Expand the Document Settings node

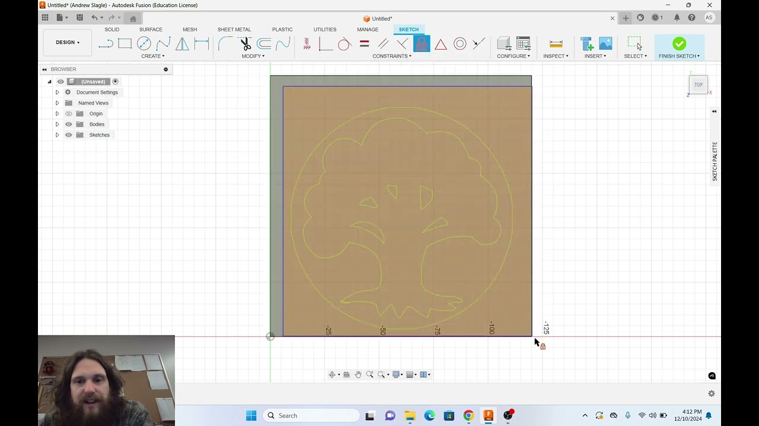[58, 92]
